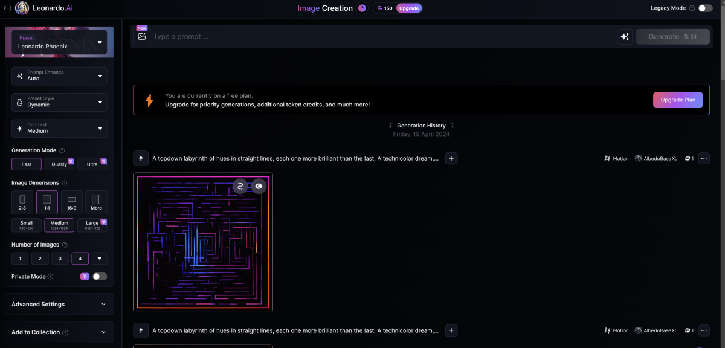Click the Upgrade Plan button
725x348 pixels.
[x=677, y=100]
